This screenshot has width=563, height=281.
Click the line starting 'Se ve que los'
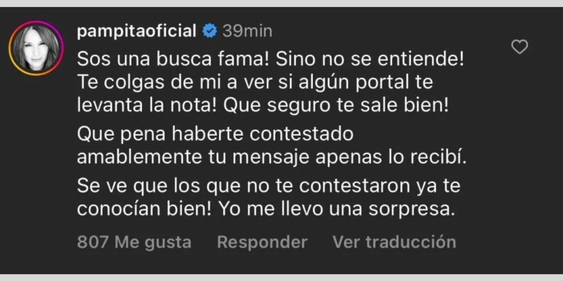point(268,186)
